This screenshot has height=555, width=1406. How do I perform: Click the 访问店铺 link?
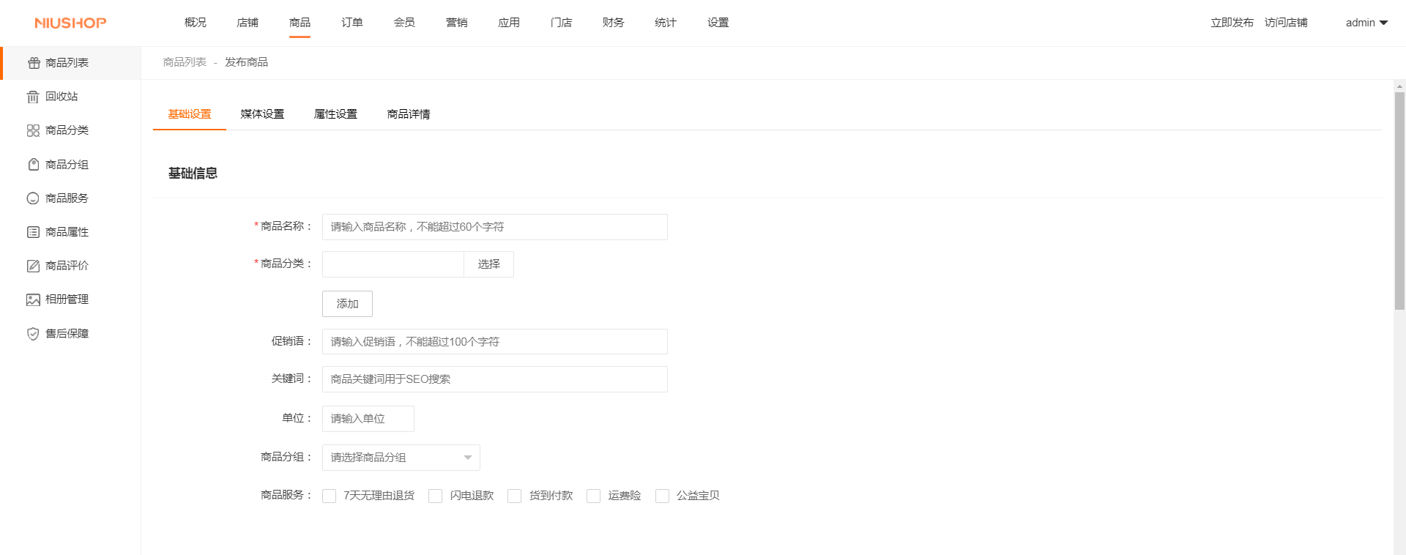tap(1286, 23)
